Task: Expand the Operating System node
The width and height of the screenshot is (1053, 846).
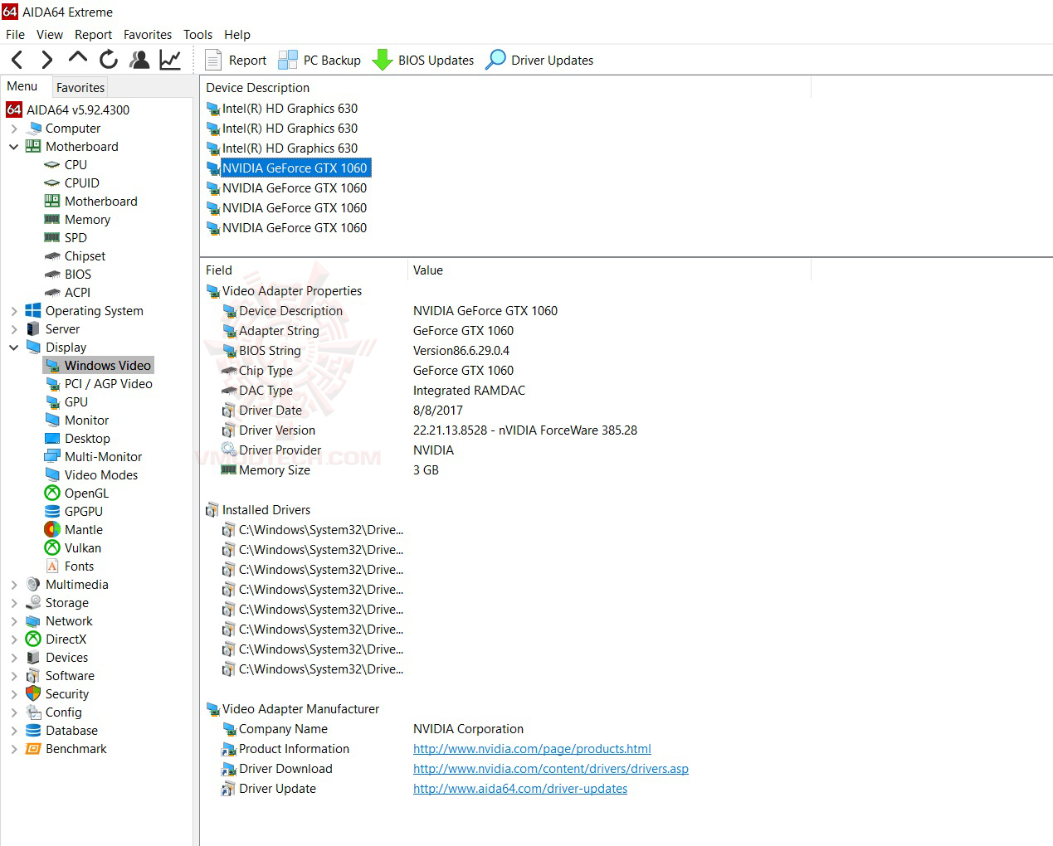Action: click(14, 311)
